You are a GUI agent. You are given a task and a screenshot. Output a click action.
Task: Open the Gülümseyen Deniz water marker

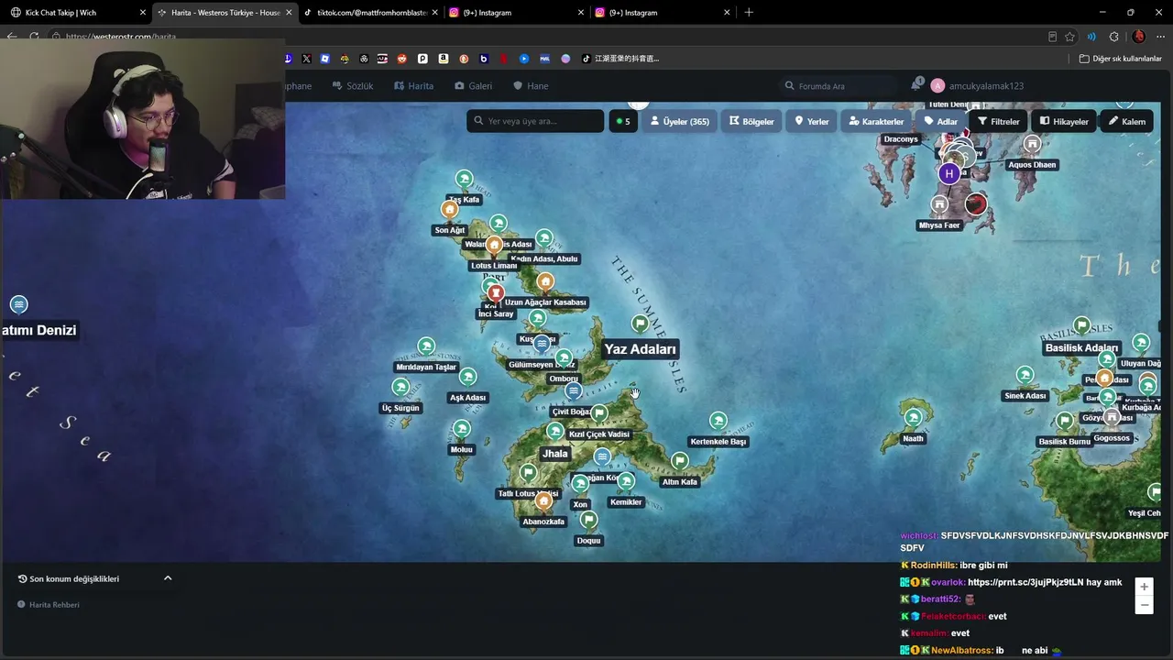click(543, 344)
